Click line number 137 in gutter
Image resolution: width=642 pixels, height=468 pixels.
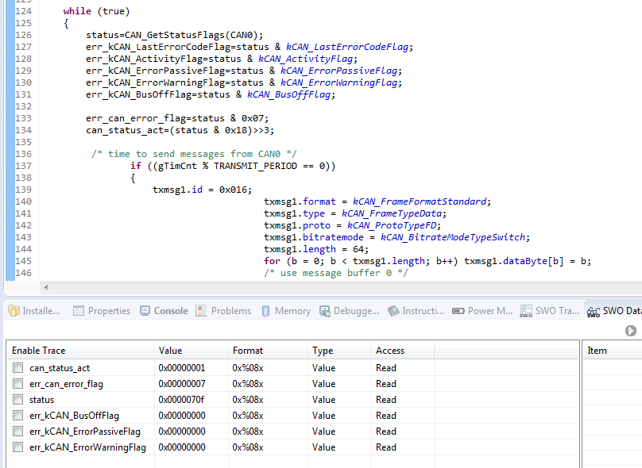23,166
